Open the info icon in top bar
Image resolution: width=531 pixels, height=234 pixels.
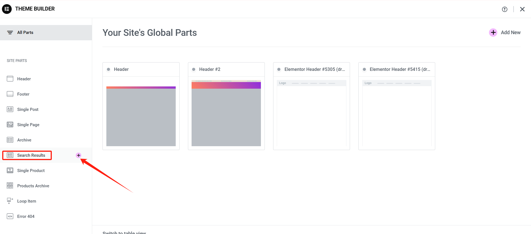(505, 9)
